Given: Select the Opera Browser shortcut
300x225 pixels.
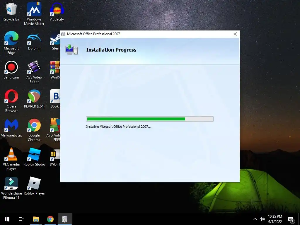Looking at the screenshot, I should coord(11,101).
